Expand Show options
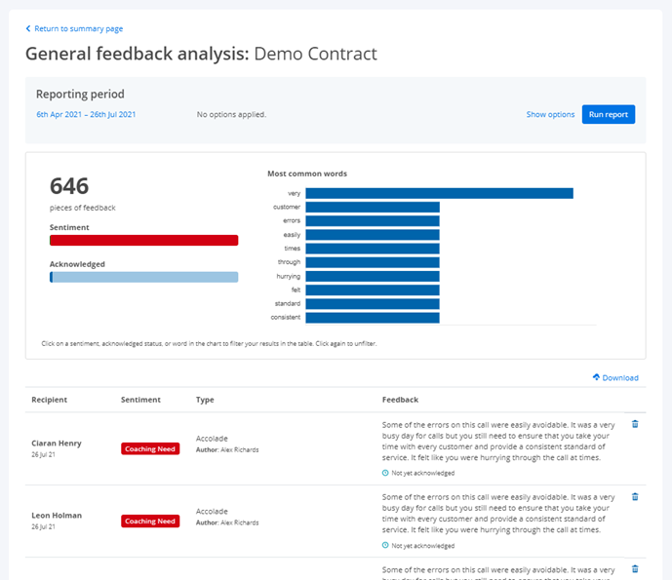 click(550, 114)
